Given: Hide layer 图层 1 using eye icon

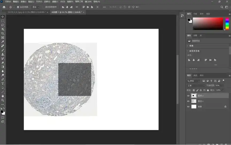Looking at the screenshot, I should tap(188, 101).
